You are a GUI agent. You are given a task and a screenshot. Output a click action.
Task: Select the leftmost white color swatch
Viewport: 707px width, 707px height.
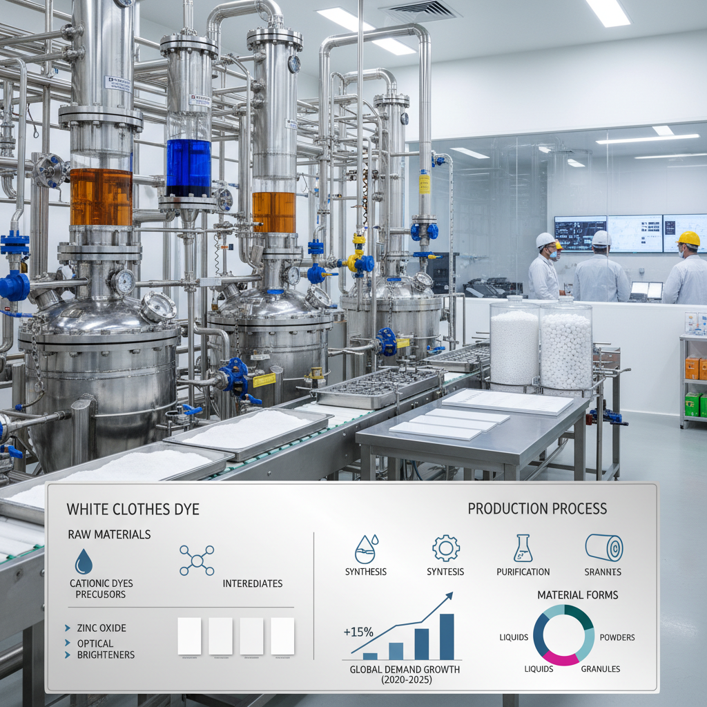pyautogui.click(x=189, y=636)
